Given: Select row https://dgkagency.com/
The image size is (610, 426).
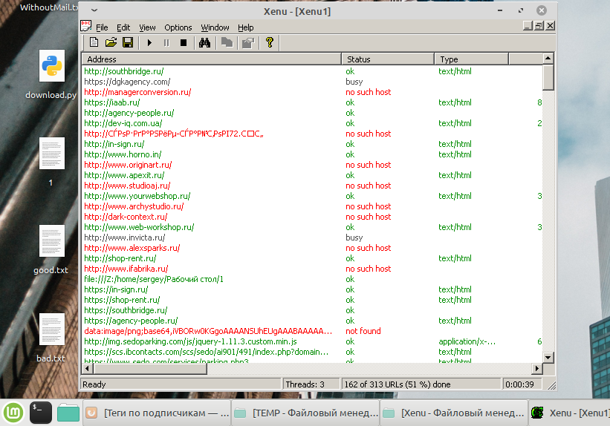Looking at the screenshot, I should click(312, 82).
